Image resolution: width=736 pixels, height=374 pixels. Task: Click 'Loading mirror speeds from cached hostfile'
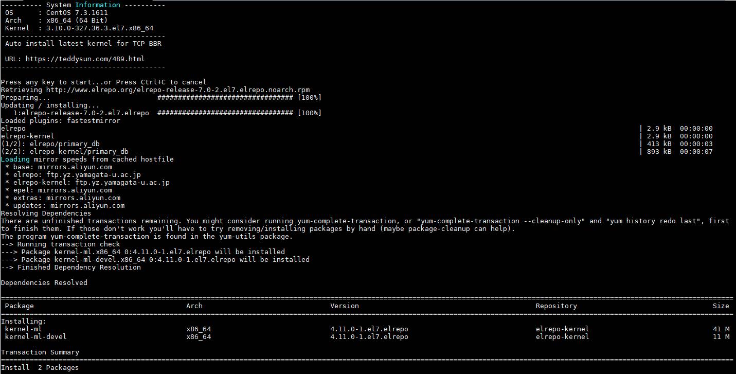(87, 159)
